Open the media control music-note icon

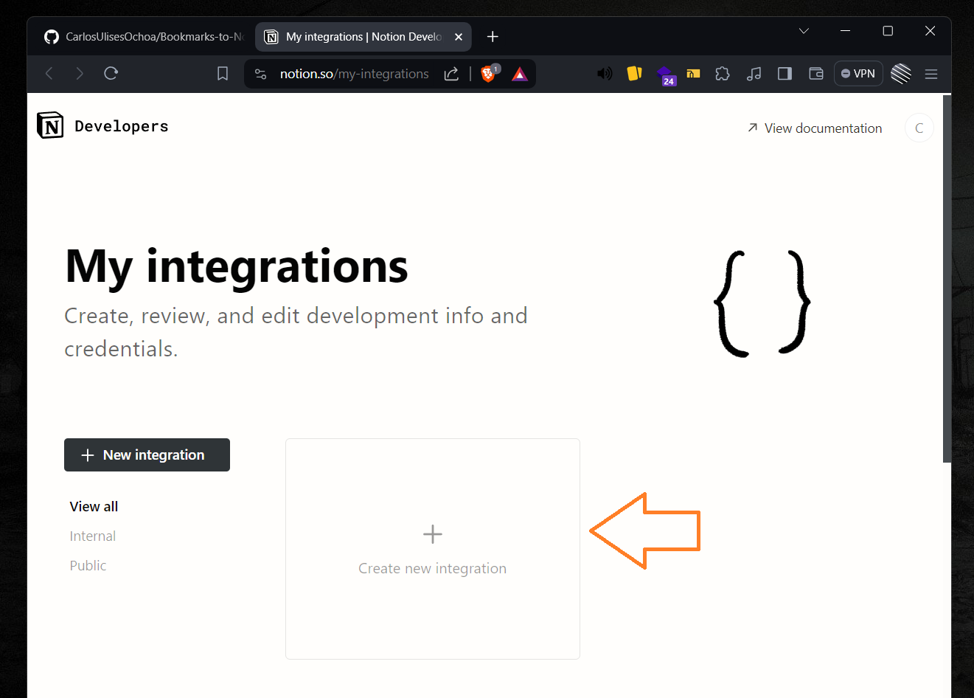coord(754,74)
